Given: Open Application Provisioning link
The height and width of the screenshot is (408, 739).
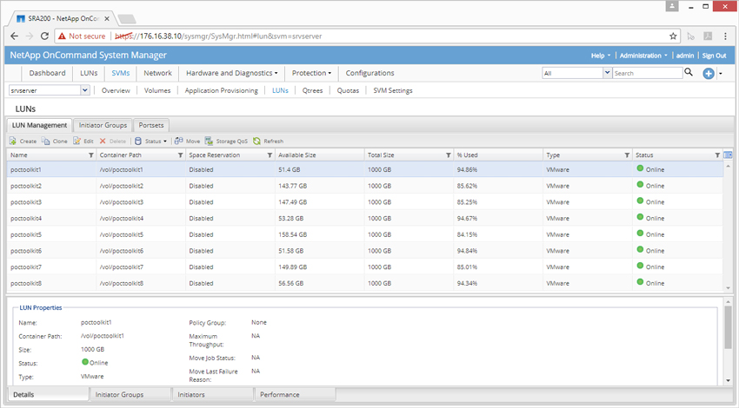Looking at the screenshot, I should click(222, 90).
